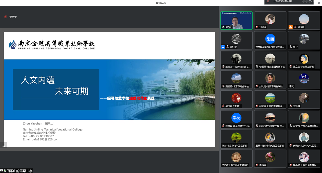This screenshot has height=173, width=322.
Task: Click the blue 学校 avatar circle
Action: pos(236,118)
